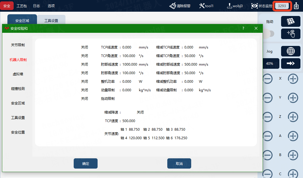The image size is (303, 178).
Task: Select the tool1 tool icon
Action: (202, 6)
